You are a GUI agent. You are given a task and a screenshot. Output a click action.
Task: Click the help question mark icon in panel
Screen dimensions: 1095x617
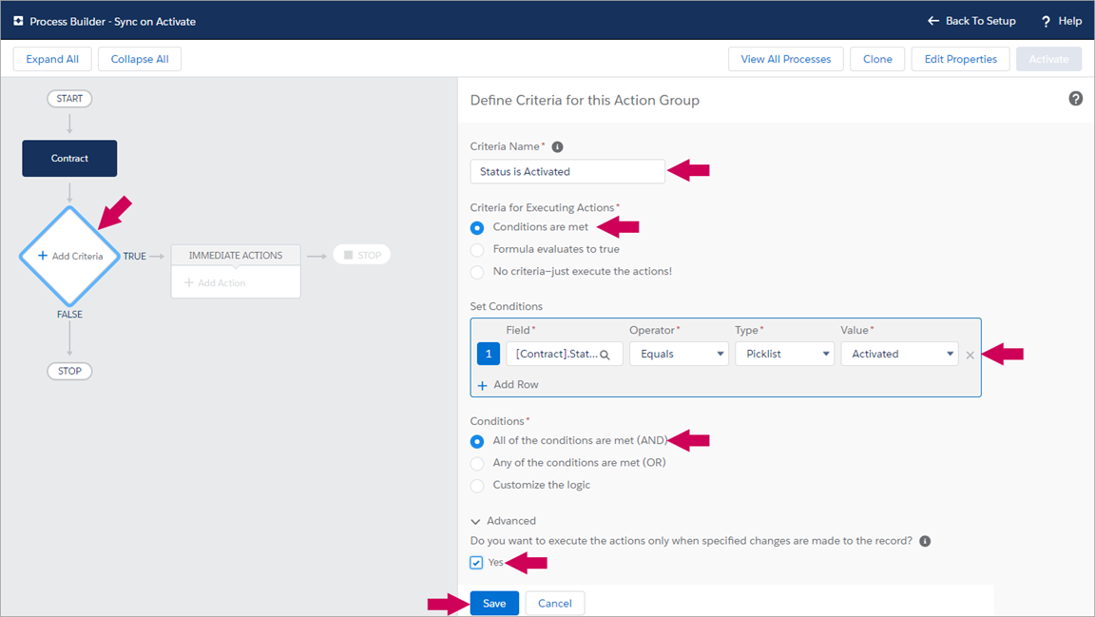click(x=1075, y=99)
